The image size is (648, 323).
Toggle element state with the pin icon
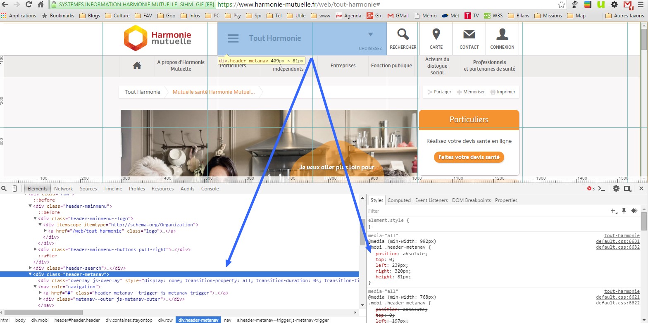[624, 211]
